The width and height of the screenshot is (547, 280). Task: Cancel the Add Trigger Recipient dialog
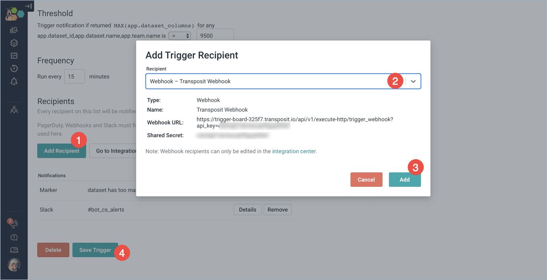click(x=366, y=180)
